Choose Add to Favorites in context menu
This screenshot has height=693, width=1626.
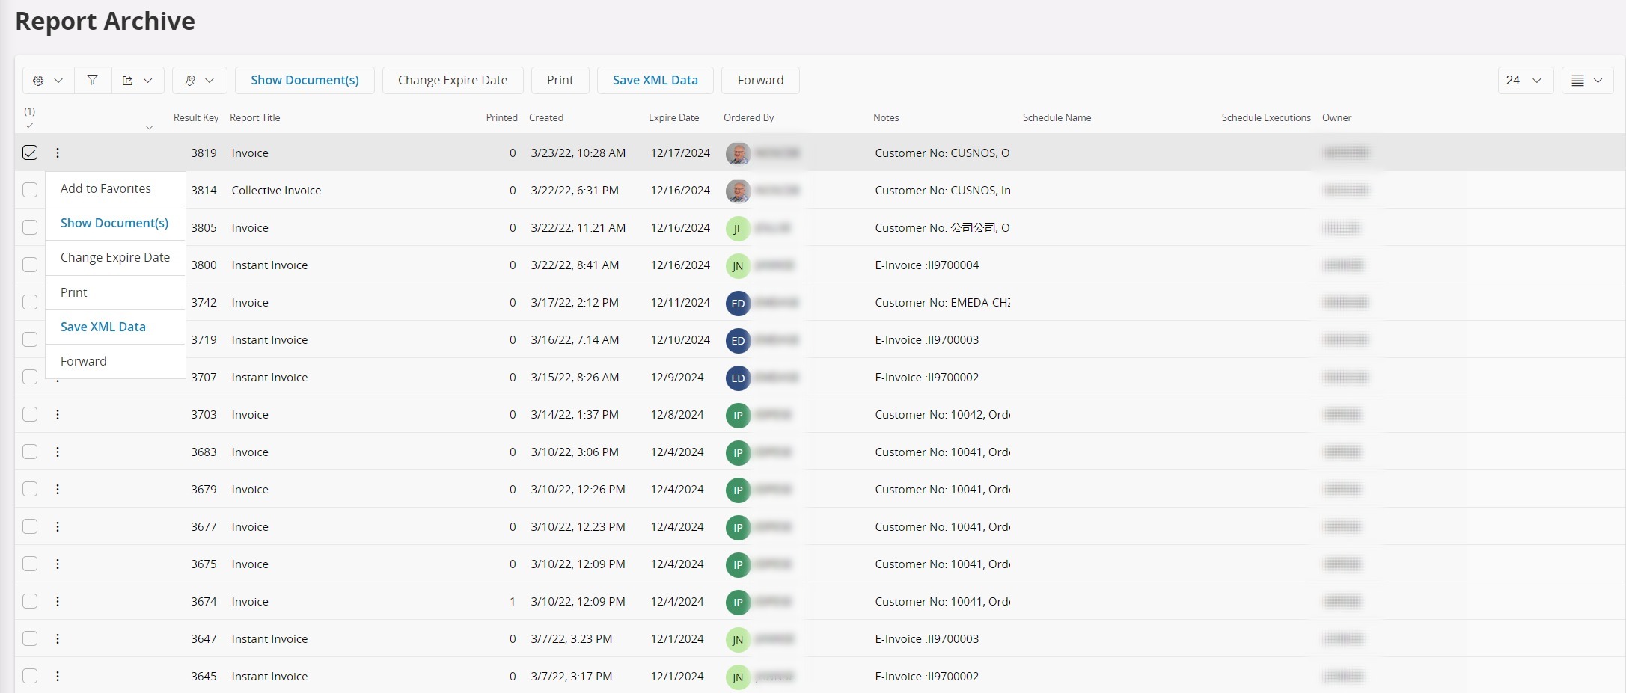tap(106, 188)
